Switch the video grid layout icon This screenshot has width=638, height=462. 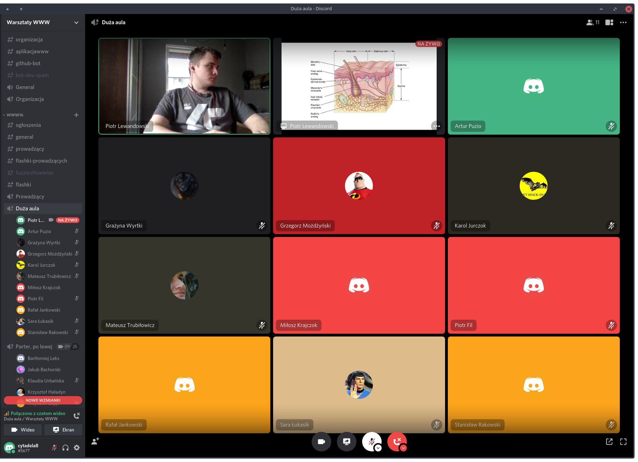tap(609, 22)
